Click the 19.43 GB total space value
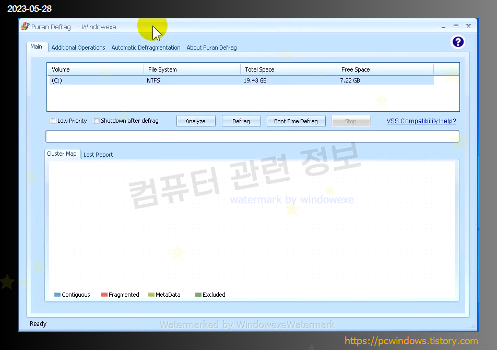The image size is (497, 350). [x=255, y=80]
